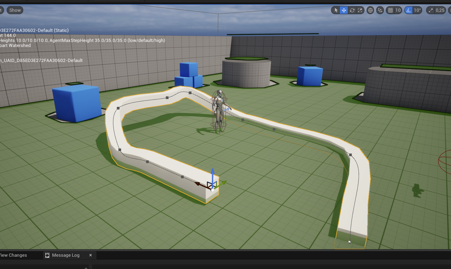
Task: Close the Message Log tab
Action: pyautogui.click(x=91, y=255)
